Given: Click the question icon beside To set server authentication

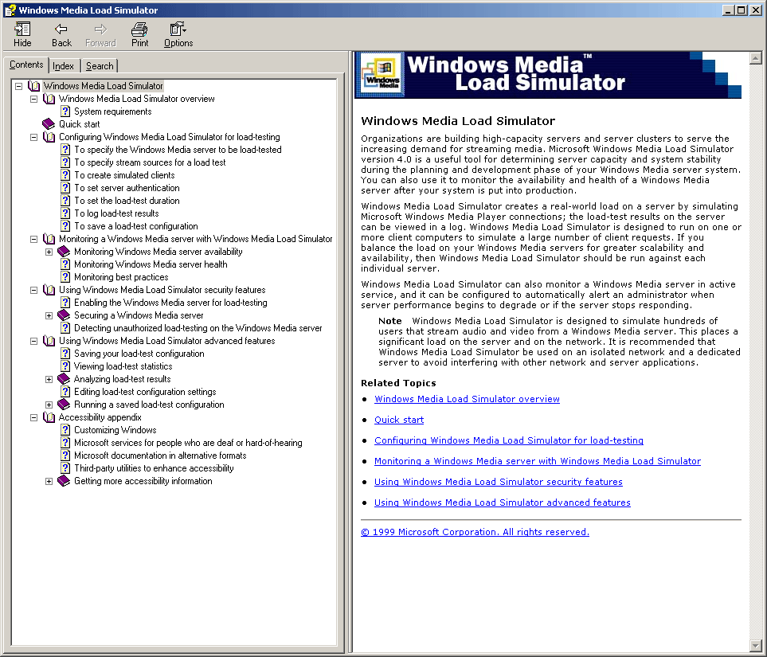Looking at the screenshot, I should pos(65,188).
